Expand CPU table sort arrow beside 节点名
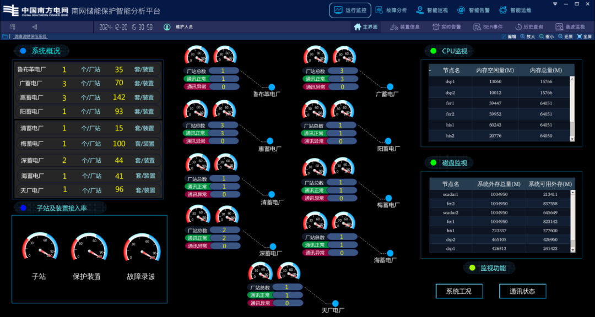The height and width of the screenshot is (317, 595). pyautogui.click(x=430, y=70)
